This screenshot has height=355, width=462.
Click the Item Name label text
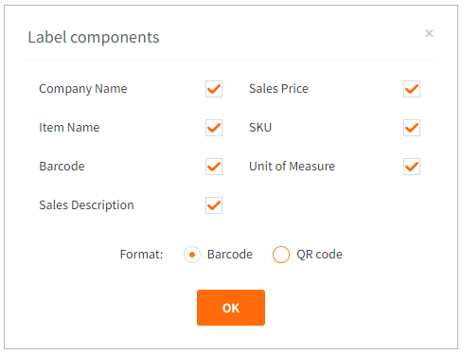tap(69, 128)
